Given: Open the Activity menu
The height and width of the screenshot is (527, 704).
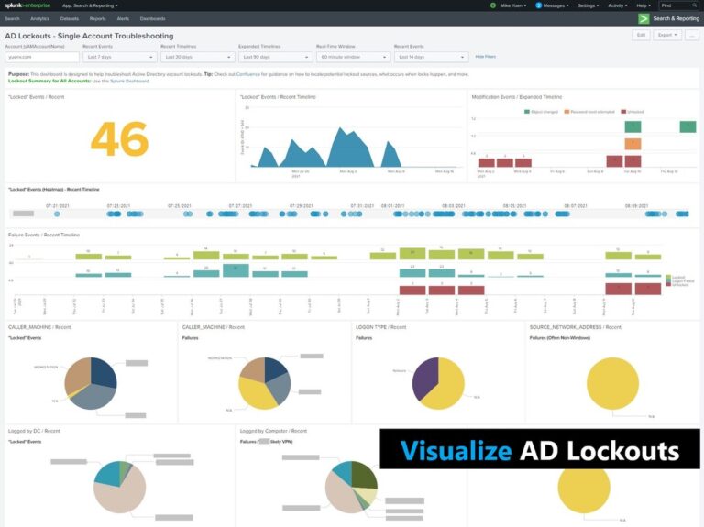Looking at the screenshot, I should (x=617, y=5).
